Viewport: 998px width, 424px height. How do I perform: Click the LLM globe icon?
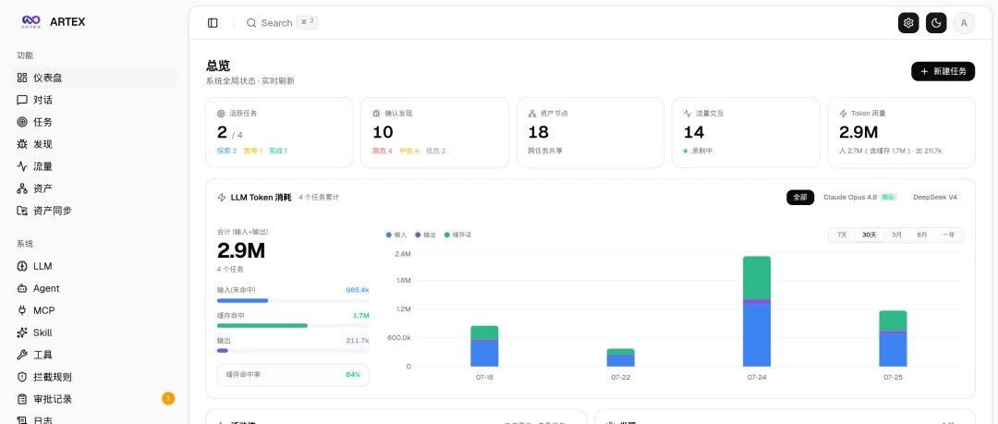click(x=22, y=266)
